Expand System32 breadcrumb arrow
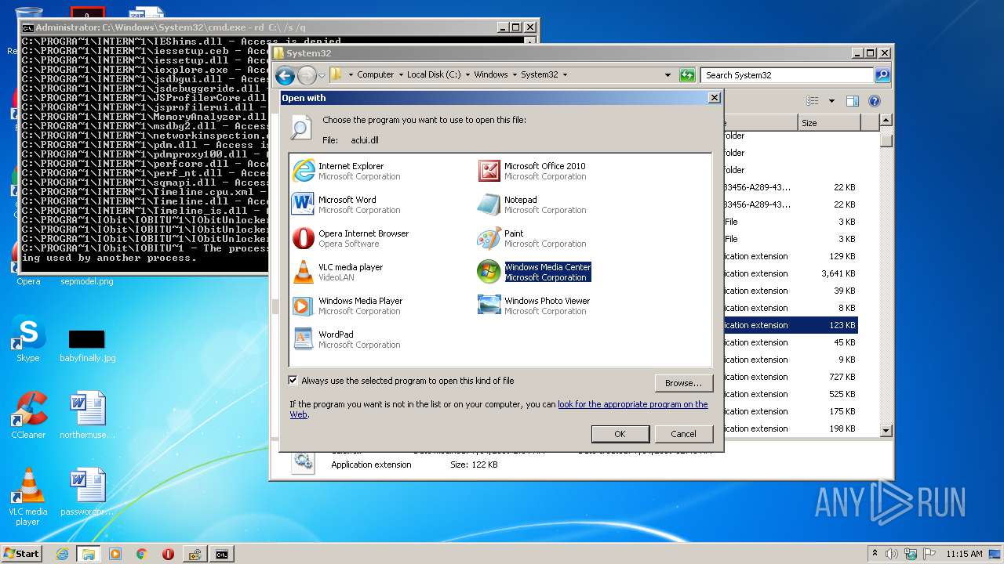Viewport: 1004px width, 564px height. coord(565,75)
